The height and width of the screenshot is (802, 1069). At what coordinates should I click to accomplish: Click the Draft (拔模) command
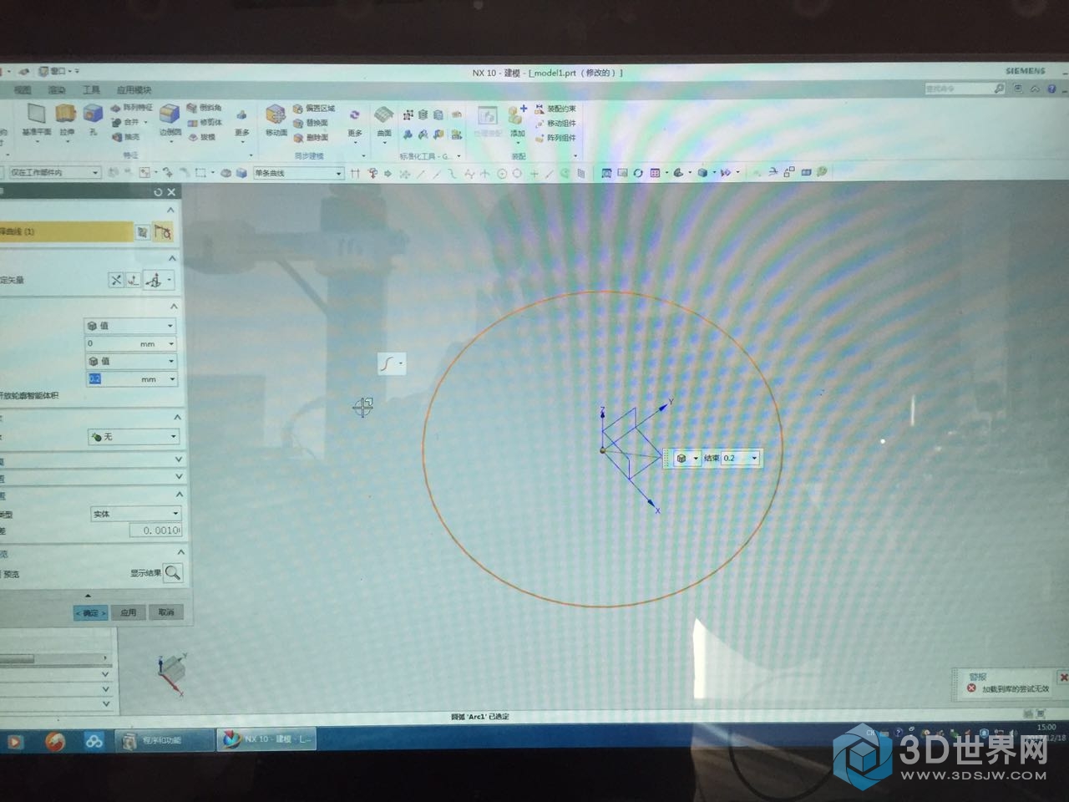[201, 137]
